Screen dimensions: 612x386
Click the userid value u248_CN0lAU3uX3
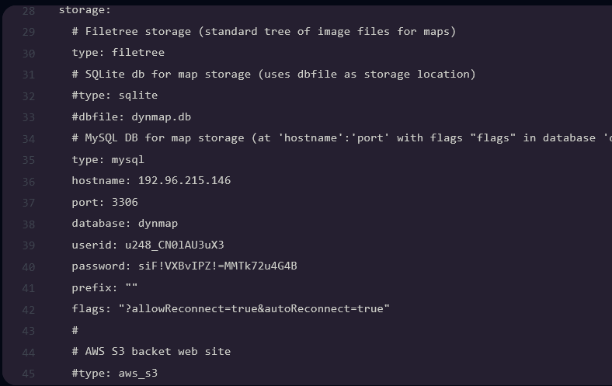click(174, 245)
